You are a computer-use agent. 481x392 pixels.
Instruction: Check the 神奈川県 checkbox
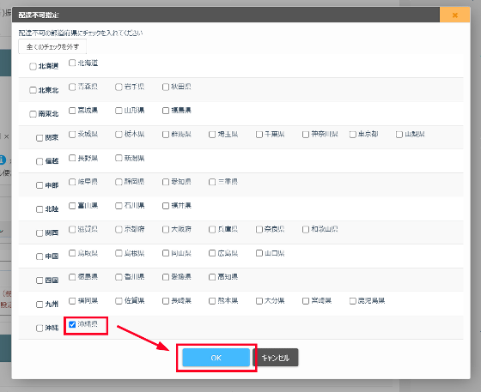point(306,135)
